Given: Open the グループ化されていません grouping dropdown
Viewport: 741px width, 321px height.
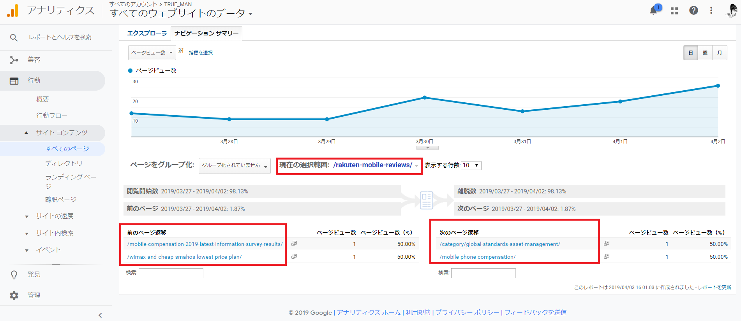Looking at the screenshot, I should pos(235,166).
